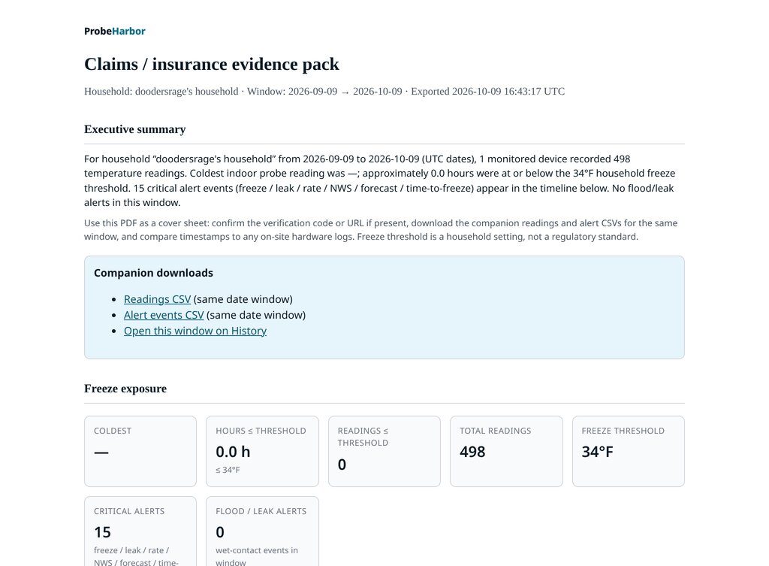Click the ProbeHarbor logo
Image resolution: width=769 pixels, height=566 pixels.
[115, 31]
